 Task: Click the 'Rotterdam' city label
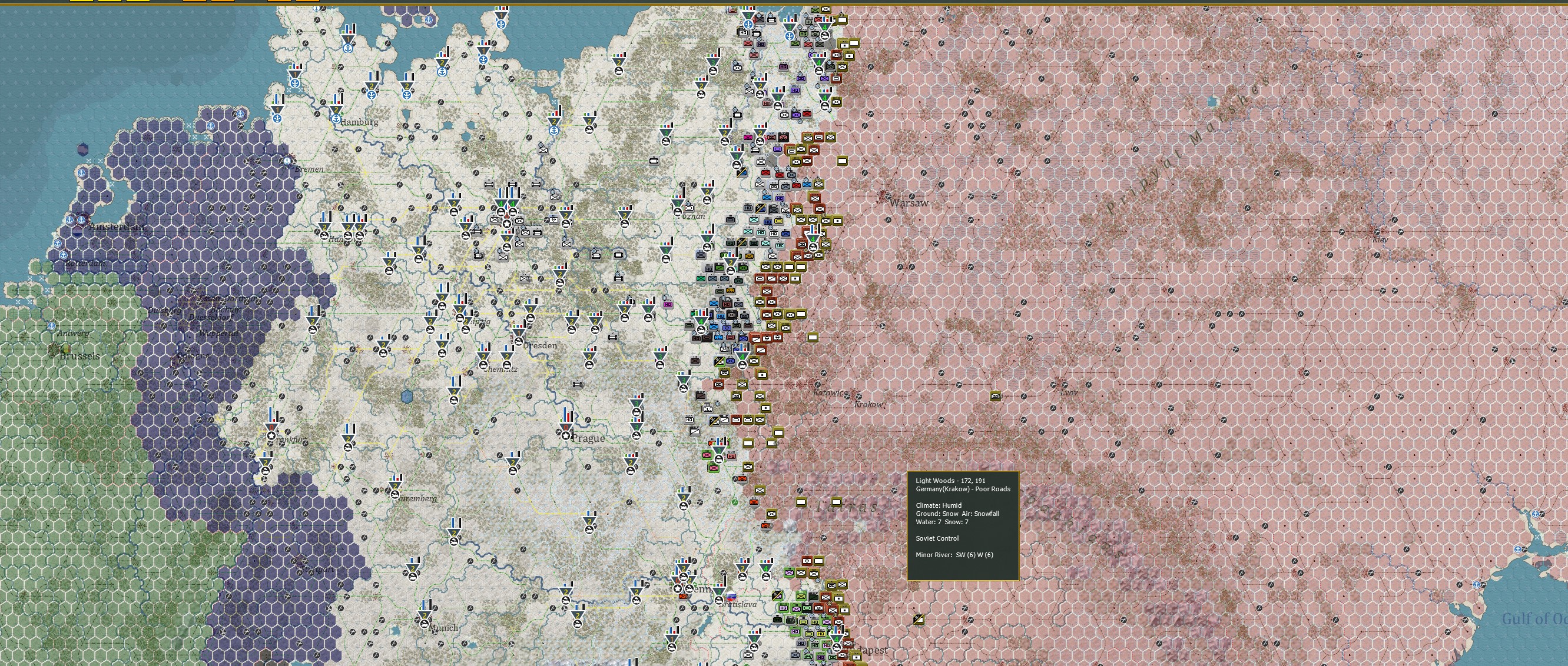tap(85, 264)
